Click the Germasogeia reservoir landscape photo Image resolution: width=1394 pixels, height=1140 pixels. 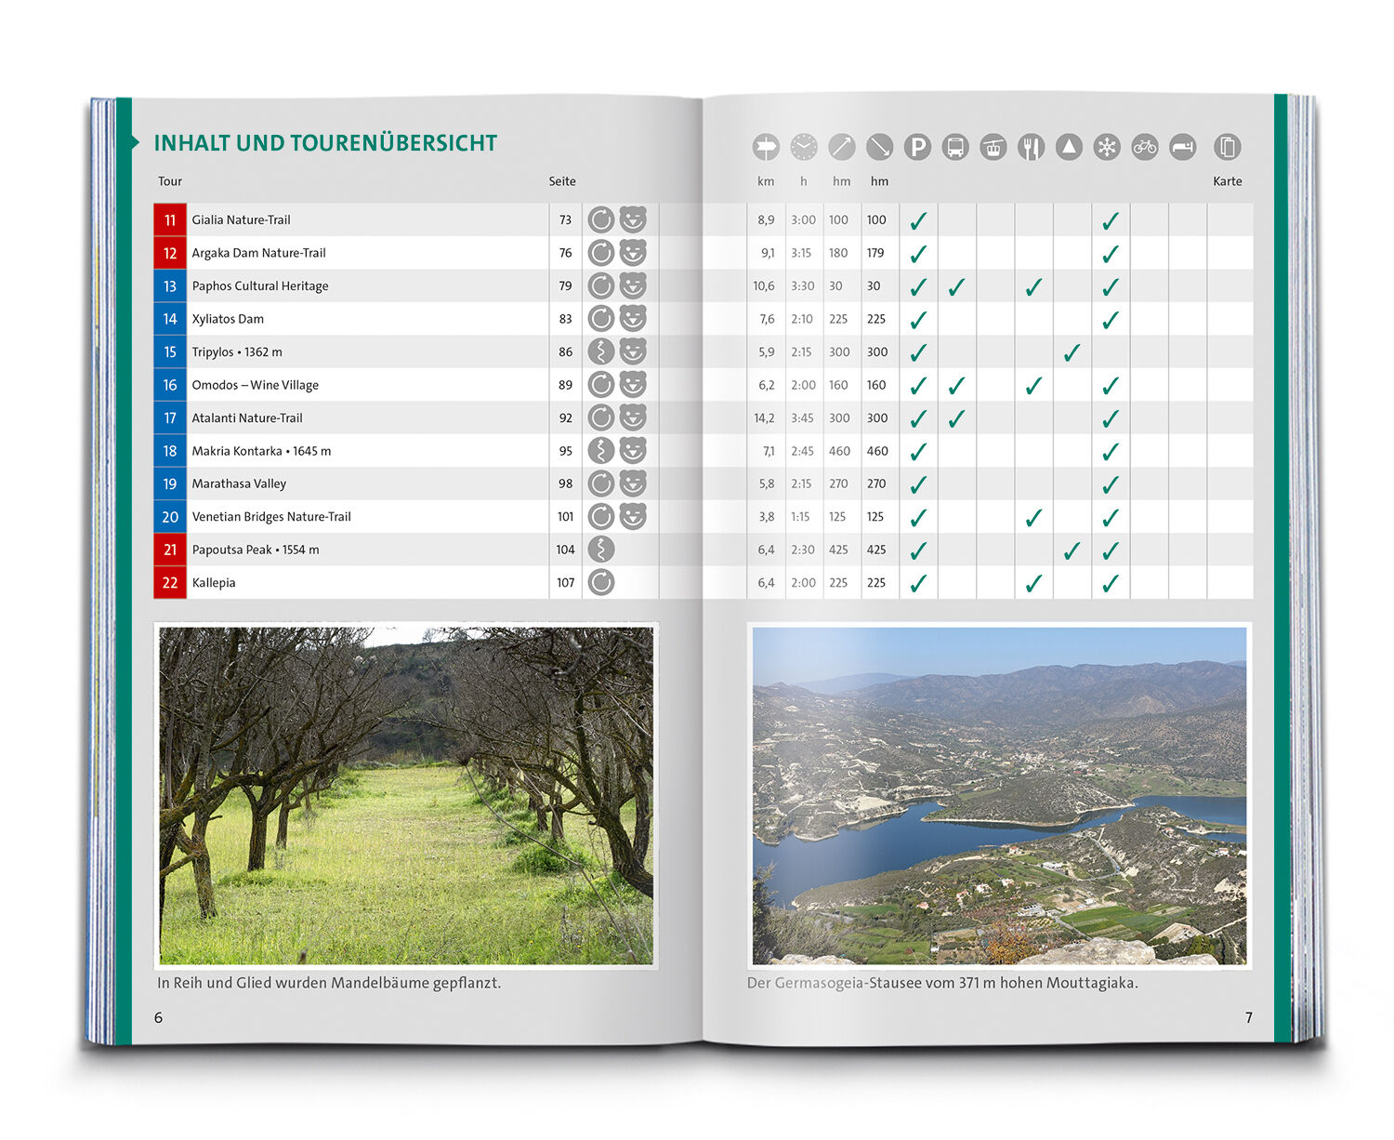pos(999,795)
